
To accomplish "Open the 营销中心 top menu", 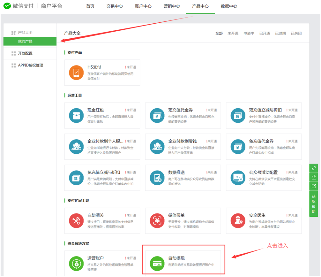I will pyautogui.click(x=172, y=6).
